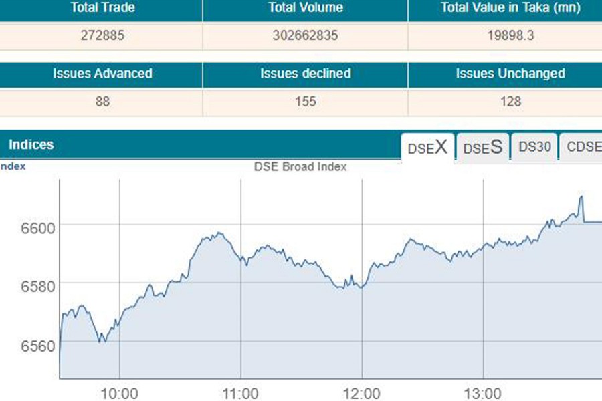Image resolution: width=602 pixels, height=401 pixels.
Task: Show the CDSE tab
Action: coord(581,148)
